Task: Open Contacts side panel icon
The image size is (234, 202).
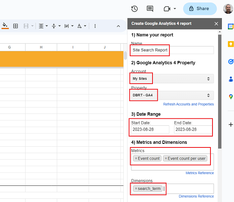Action: [x=231, y=79]
